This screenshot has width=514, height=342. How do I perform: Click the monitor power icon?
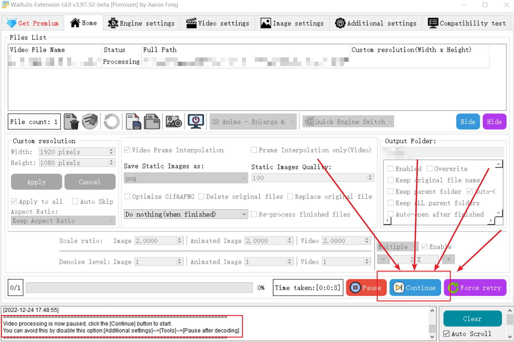pos(196,122)
